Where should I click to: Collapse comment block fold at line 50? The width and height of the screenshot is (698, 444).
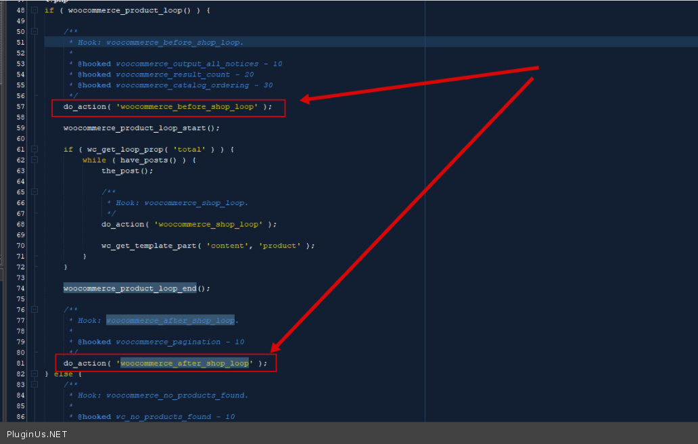pos(34,32)
